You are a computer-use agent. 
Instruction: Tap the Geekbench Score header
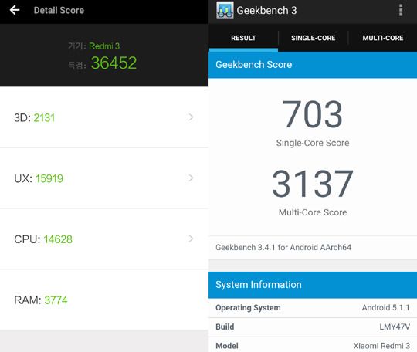click(x=313, y=65)
